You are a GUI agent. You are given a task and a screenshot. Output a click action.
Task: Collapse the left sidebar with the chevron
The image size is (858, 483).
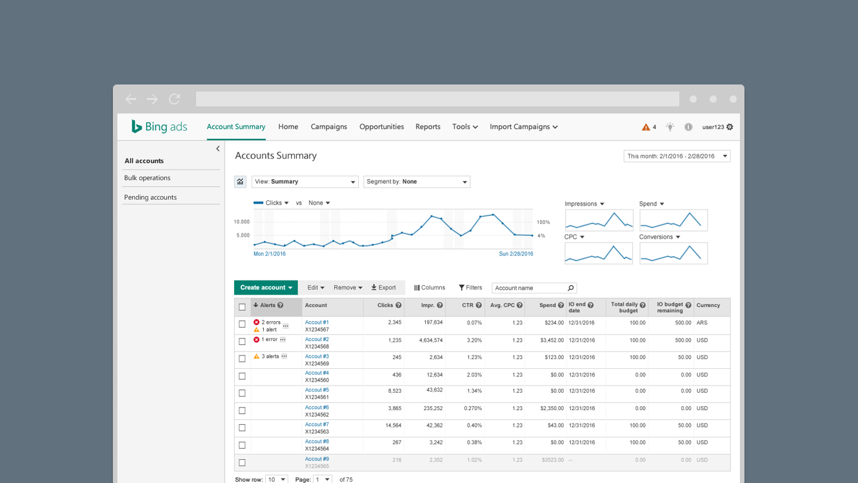[218, 149]
